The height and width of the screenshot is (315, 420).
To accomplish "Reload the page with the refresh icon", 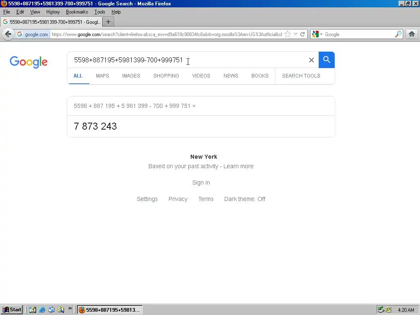I will (302, 34).
